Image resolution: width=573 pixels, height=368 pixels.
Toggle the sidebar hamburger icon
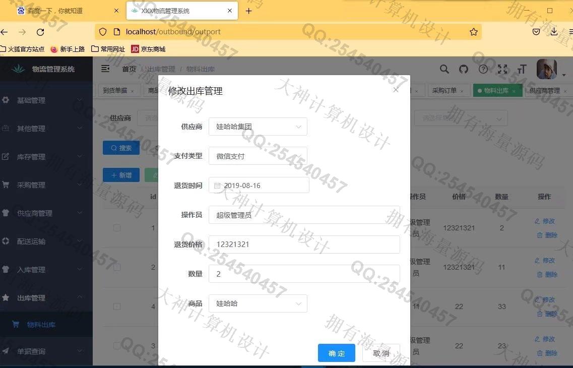[x=105, y=69]
